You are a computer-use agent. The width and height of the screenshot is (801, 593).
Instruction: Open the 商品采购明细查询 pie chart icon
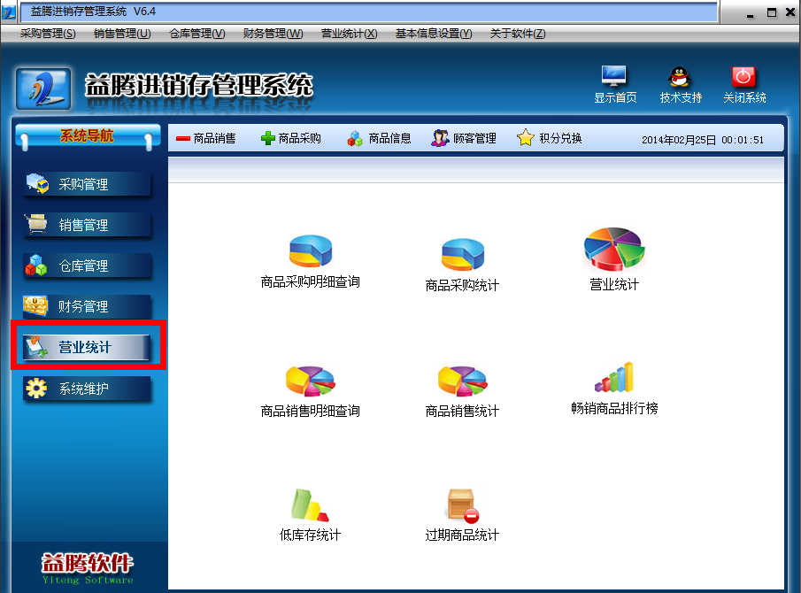click(310, 251)
